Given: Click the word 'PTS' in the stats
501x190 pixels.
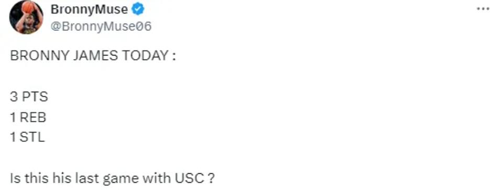Looking at the screenshot, I should (35, 97).
